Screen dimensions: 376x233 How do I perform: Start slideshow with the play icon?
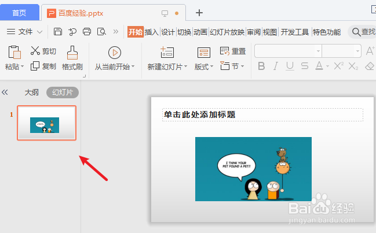[115, 53]
